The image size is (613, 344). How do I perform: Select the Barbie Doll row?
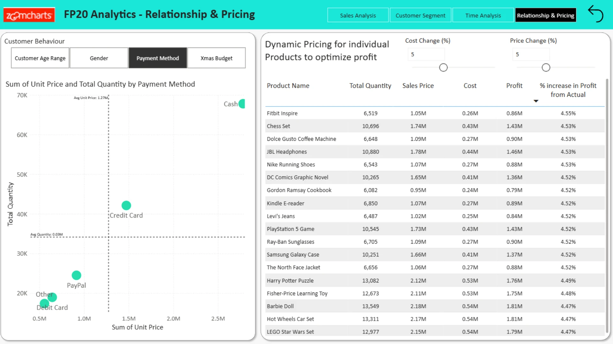coord(435,306)
